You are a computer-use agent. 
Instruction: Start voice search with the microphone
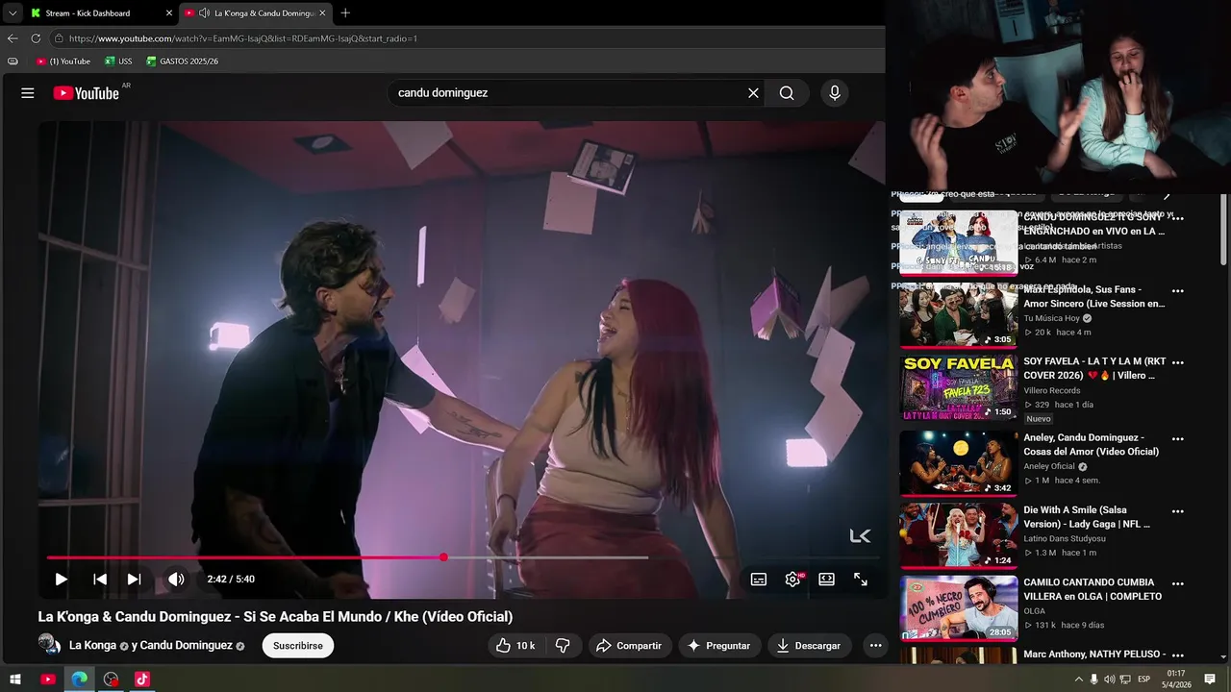pyautogui.click(x=835, y=93)
